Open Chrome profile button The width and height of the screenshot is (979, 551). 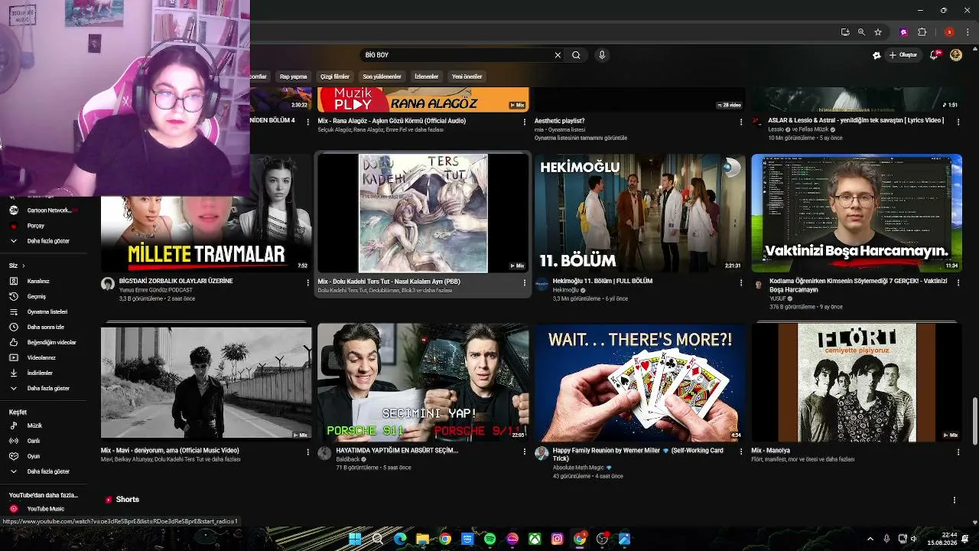click(x=949, y=32)
